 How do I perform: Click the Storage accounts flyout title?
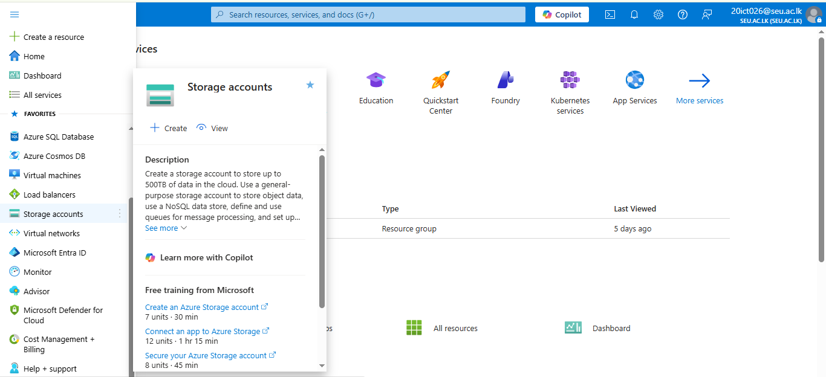tap(230, 87)
